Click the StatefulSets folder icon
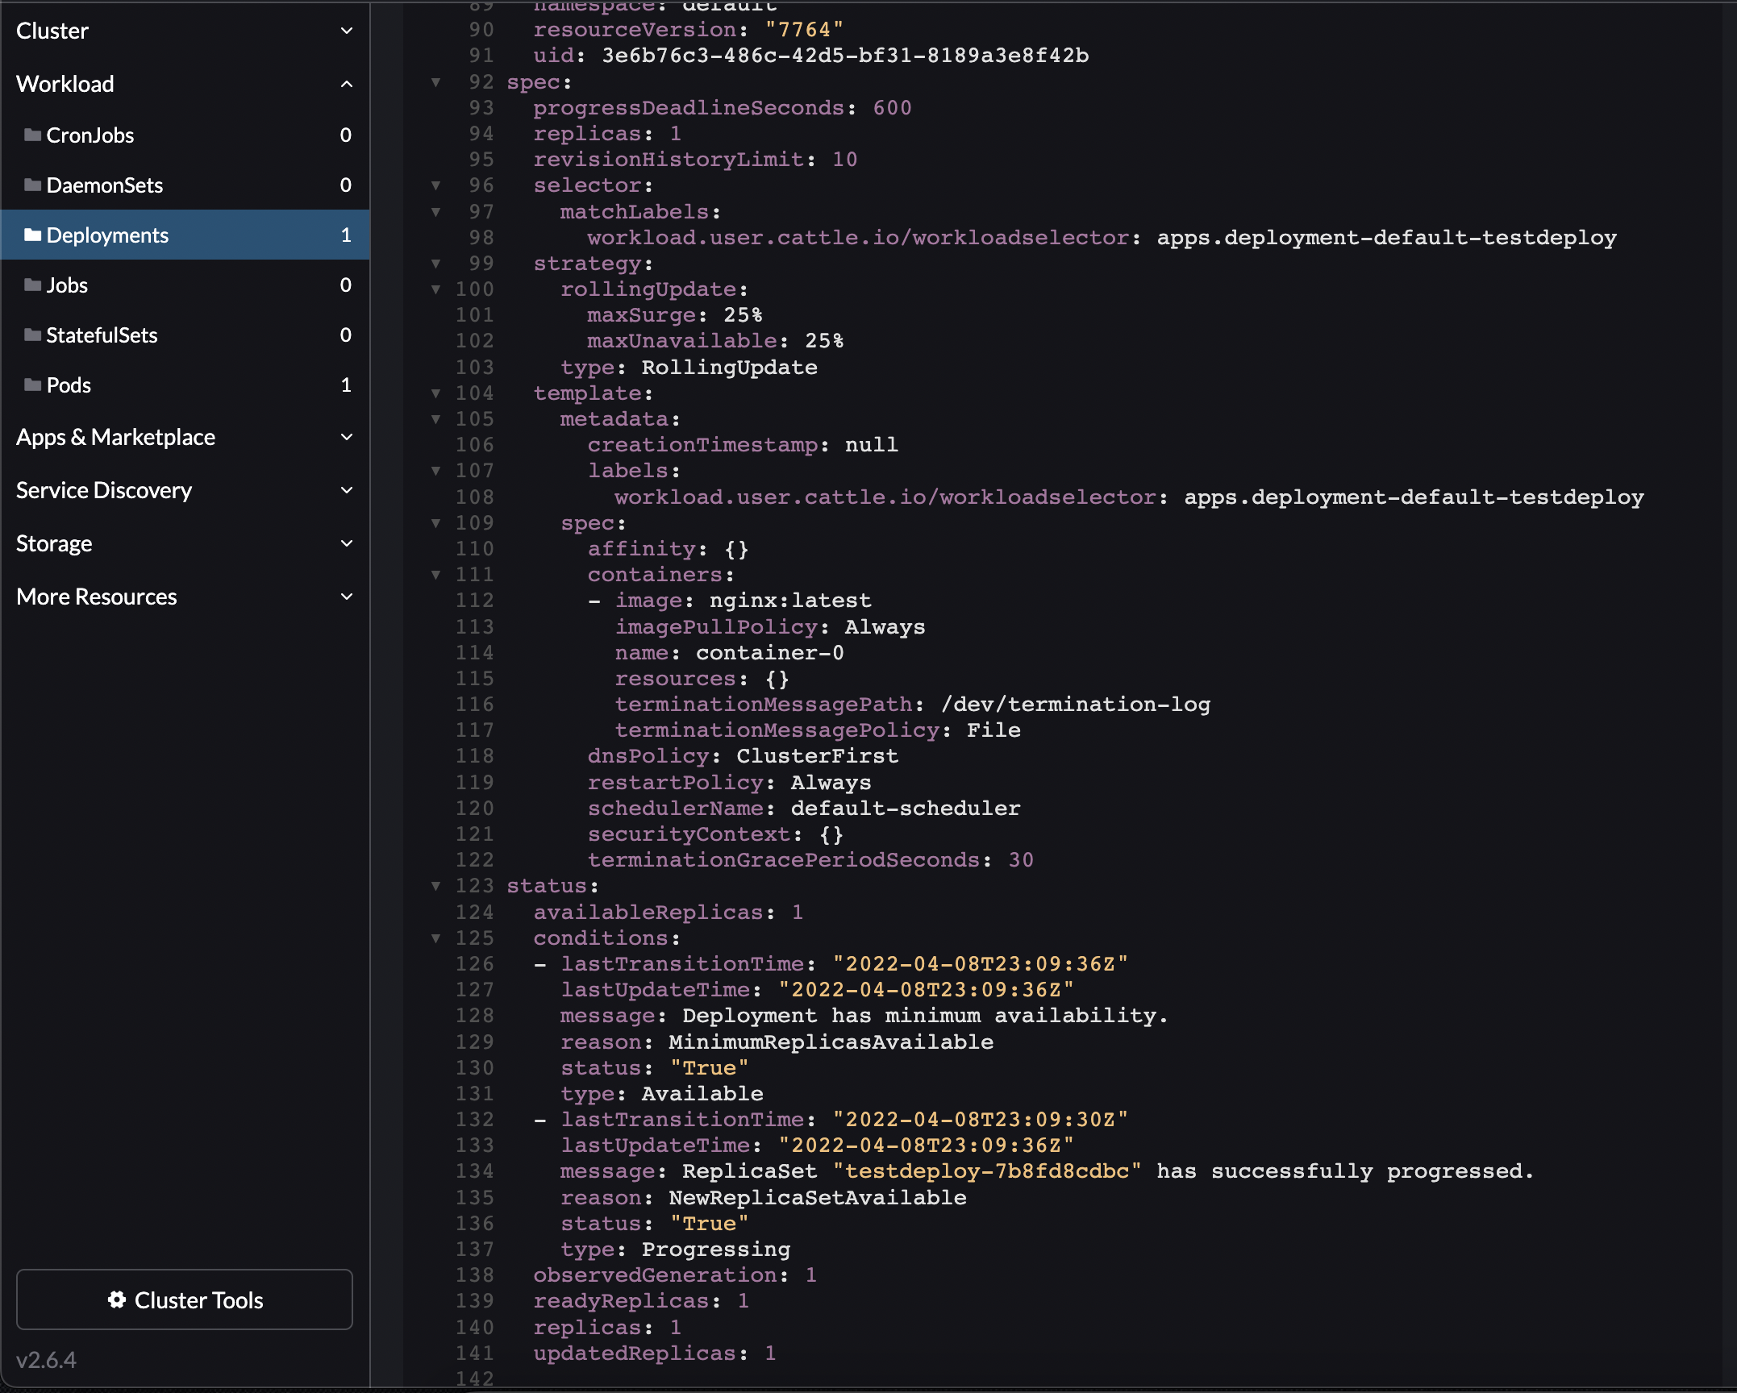The width and height of the screenshot is (1737, 1393). (x=33, y=335)
